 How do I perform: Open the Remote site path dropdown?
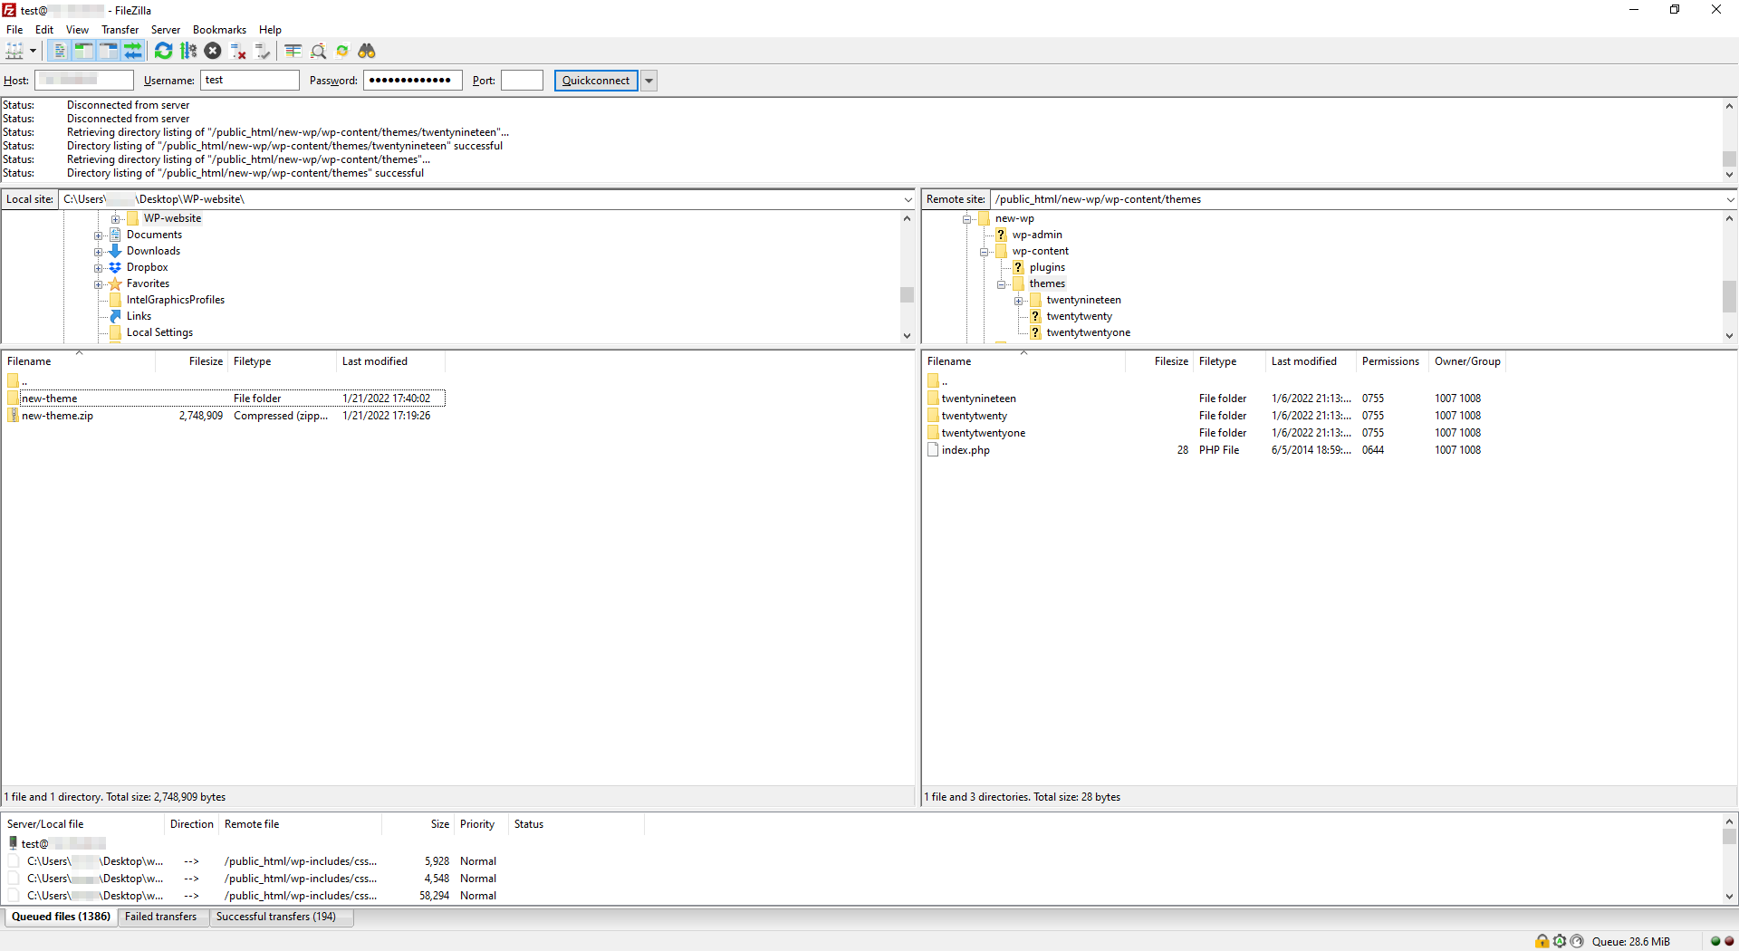1729,199
